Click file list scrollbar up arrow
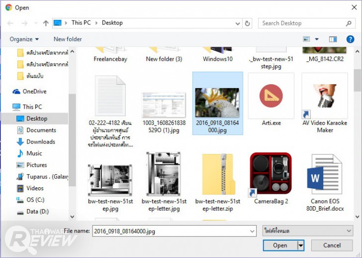This screenshot has width=362, height=258. click(358, 51)
